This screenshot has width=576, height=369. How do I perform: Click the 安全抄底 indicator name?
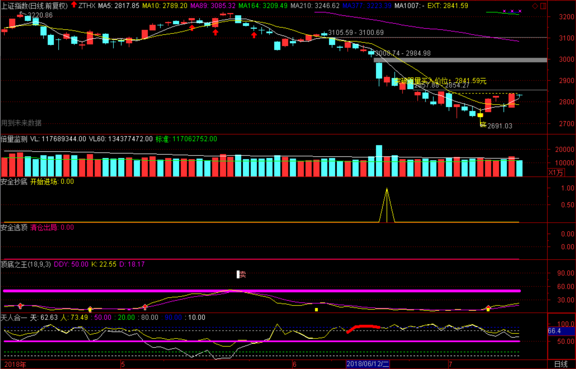tap(14, 182)
